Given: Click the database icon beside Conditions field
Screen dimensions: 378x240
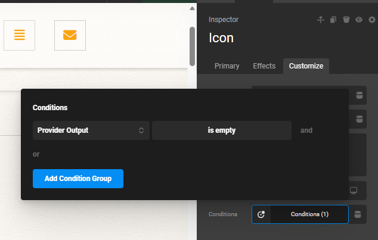Looking at the screenshot, I should [358, 214].
